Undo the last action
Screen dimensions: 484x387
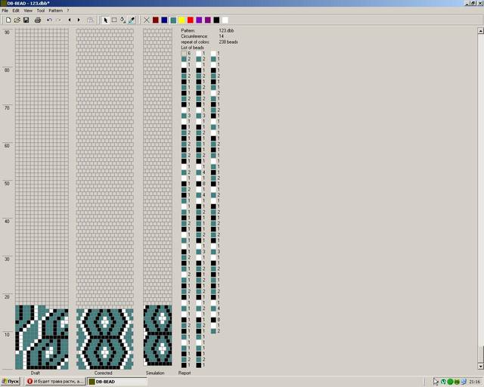pyautogui.click(x=49, y=20)
